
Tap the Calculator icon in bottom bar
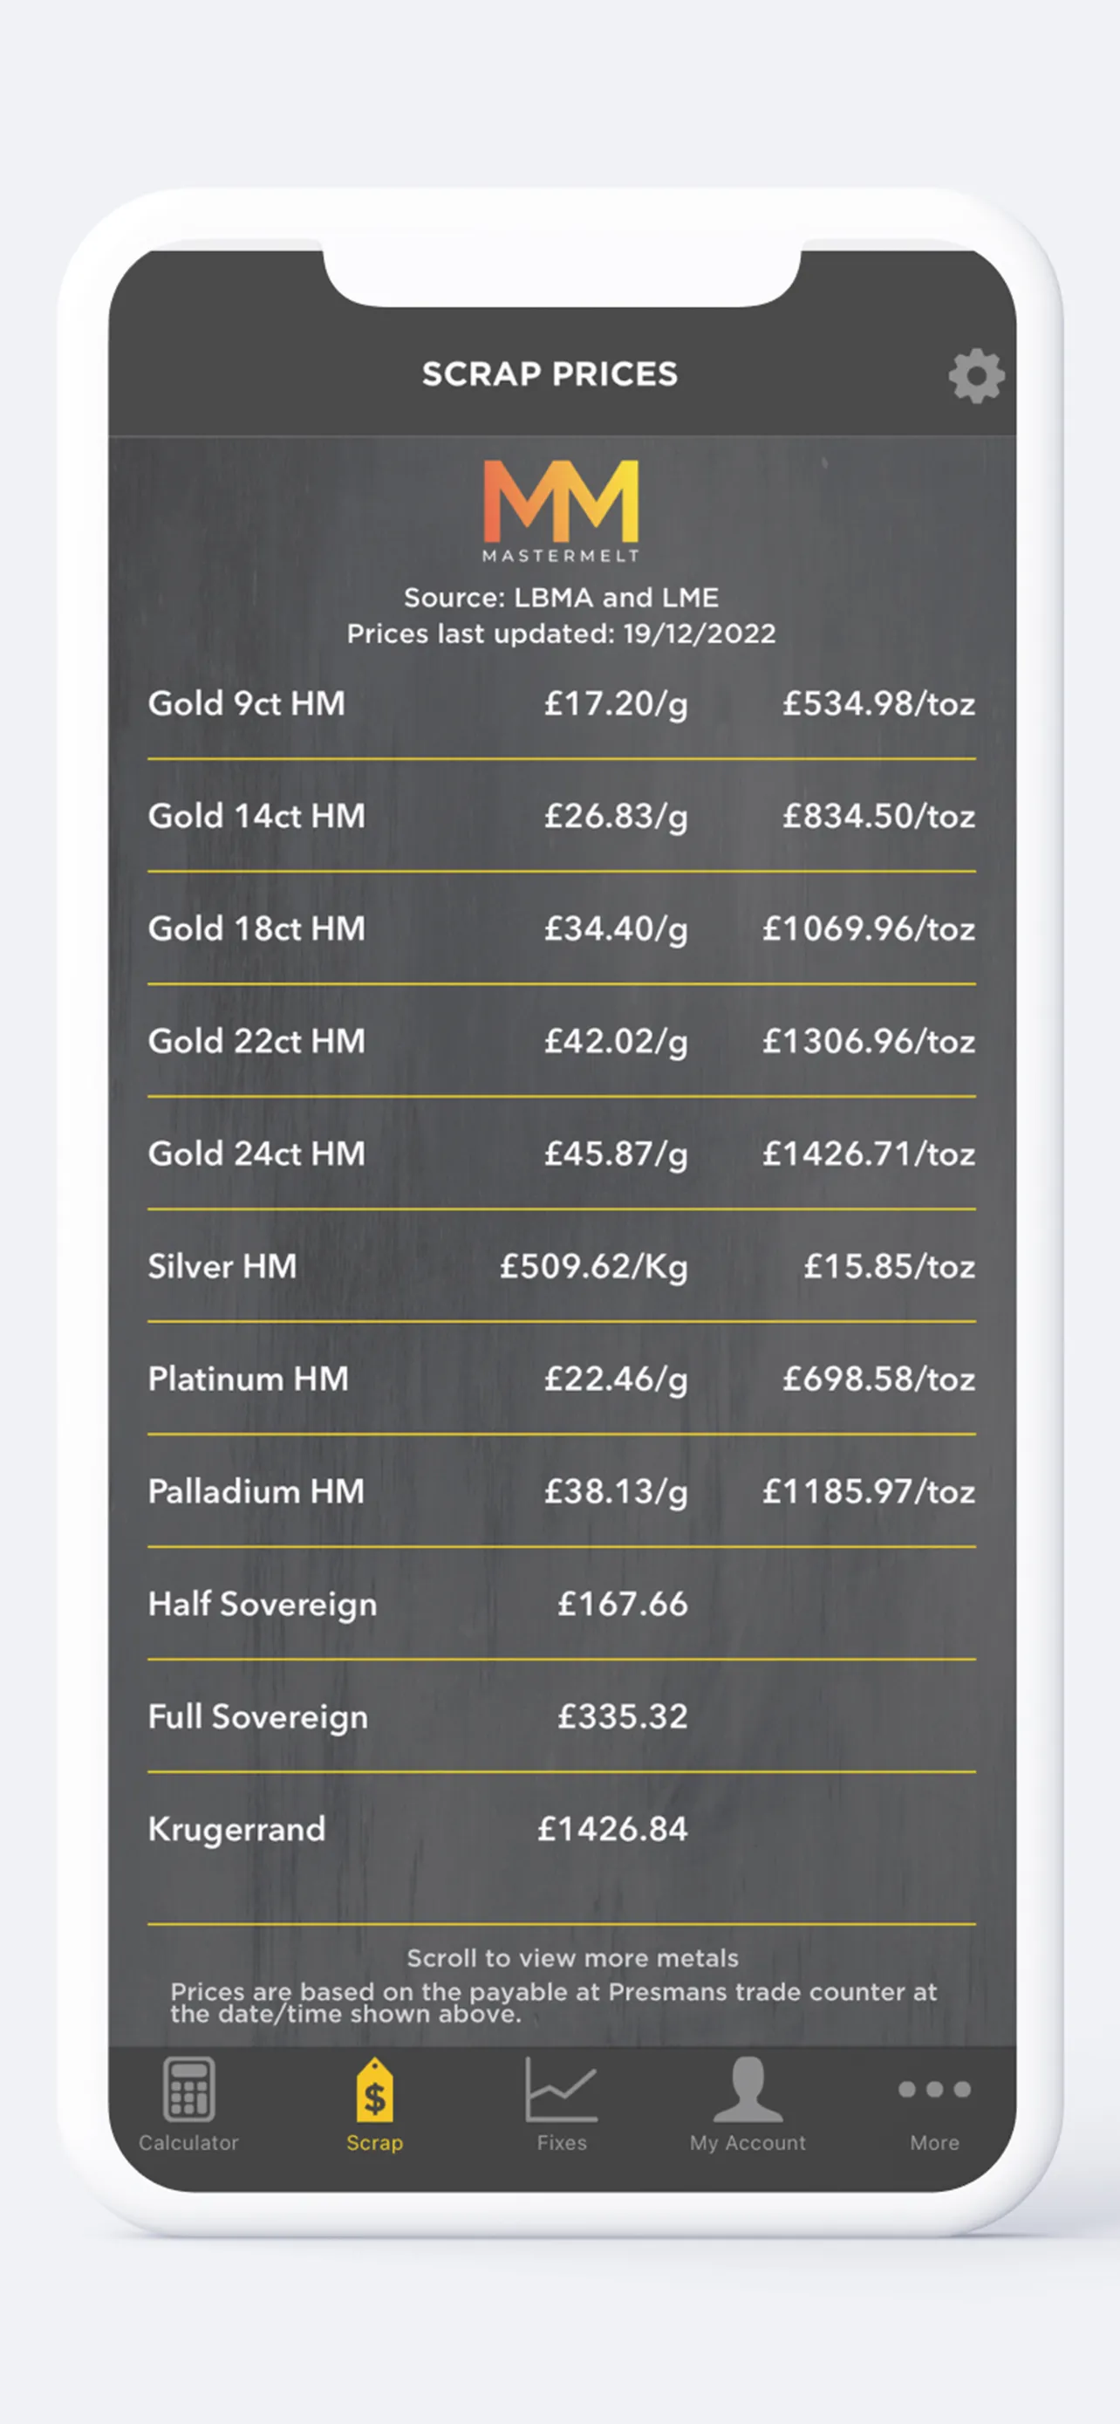pyautogui.click(x=189, y=2089)
